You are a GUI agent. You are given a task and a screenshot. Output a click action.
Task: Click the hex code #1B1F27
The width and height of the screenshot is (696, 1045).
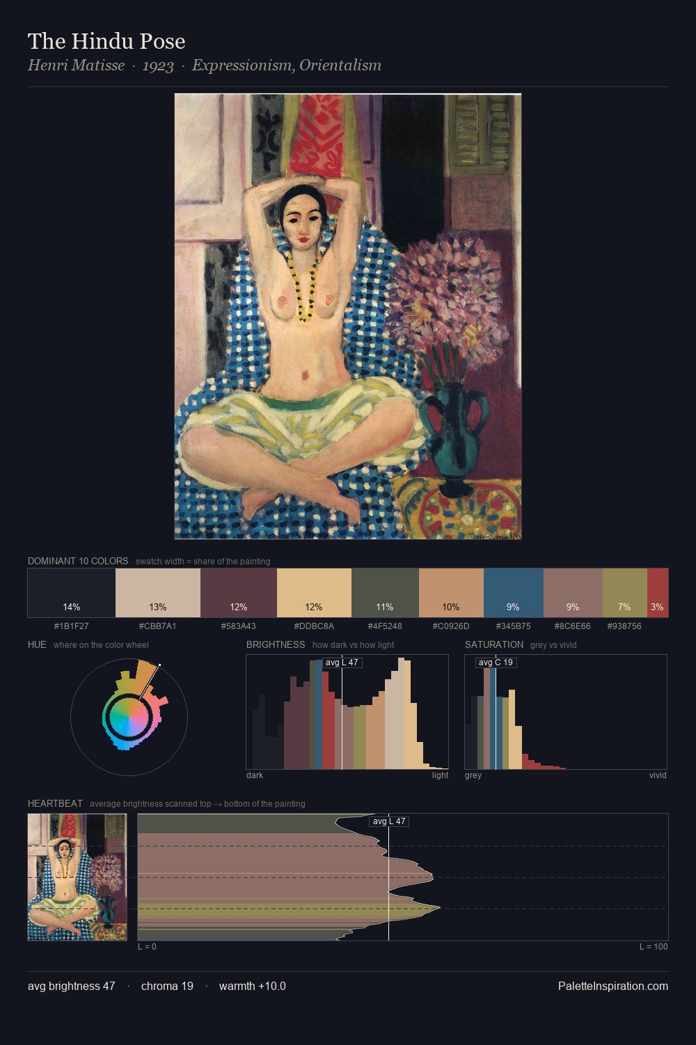72,626
